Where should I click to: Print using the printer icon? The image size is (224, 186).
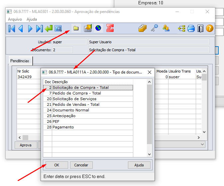(x=191, y=28)
